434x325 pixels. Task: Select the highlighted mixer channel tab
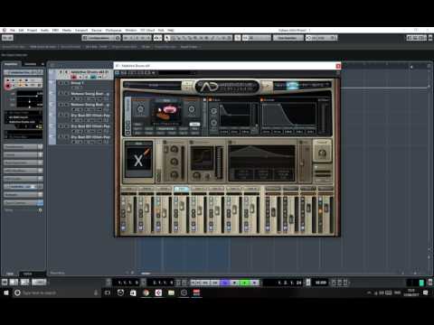[x=181, y=189]
